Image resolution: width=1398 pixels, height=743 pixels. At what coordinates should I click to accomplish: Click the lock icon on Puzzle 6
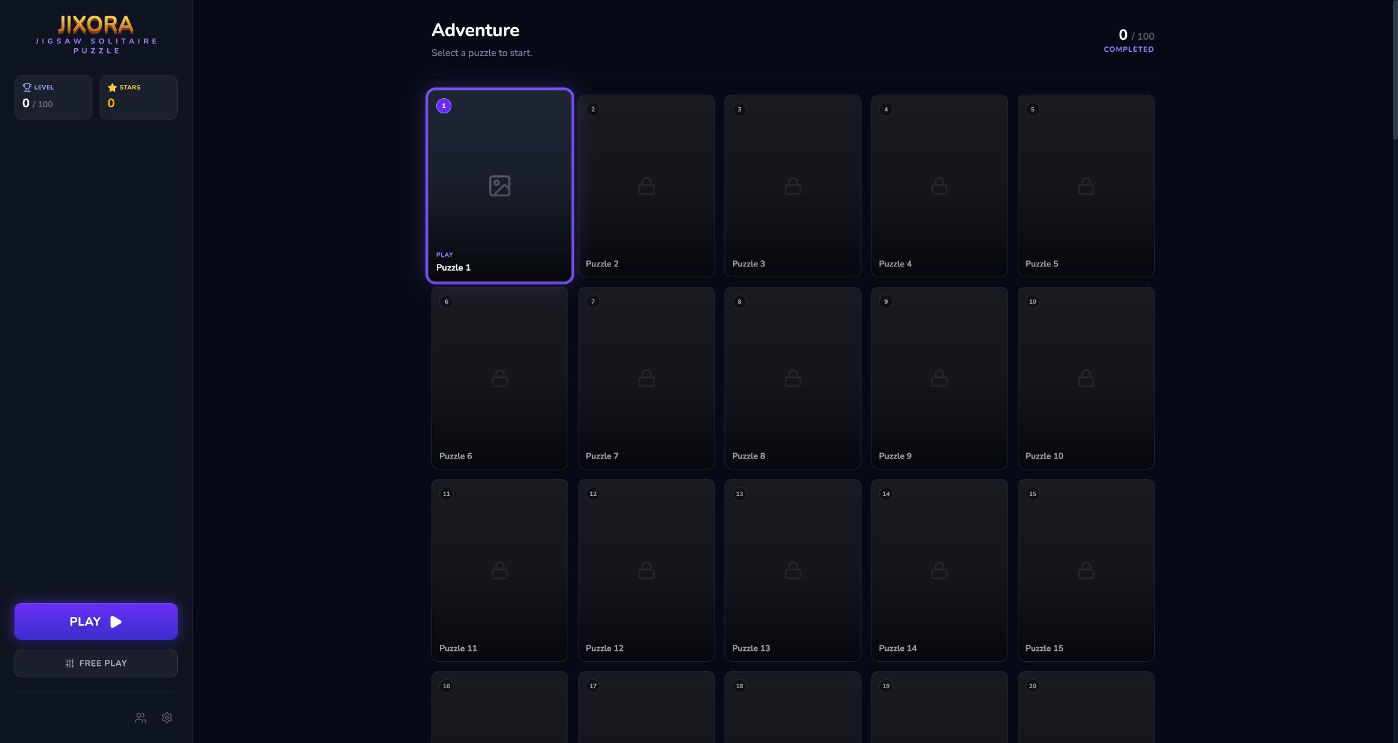click(x=500, y=378)
